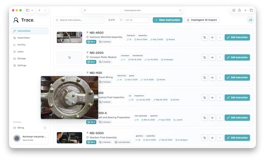Show browser tab overview
Screen dimensions: 265x160
point(251,10)
